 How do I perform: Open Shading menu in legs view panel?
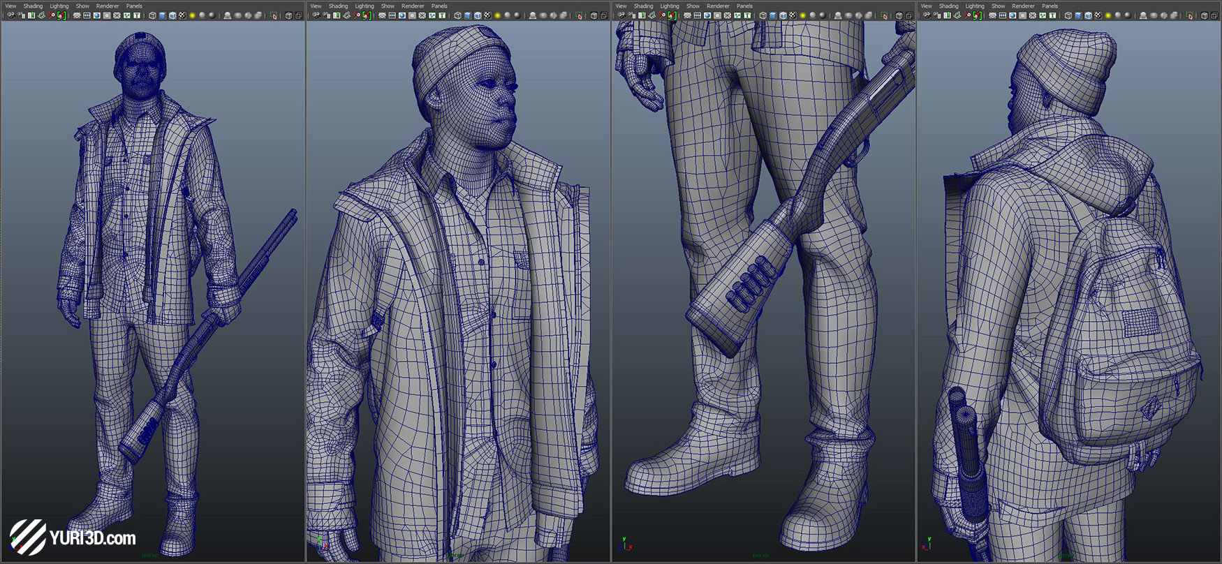643,6
